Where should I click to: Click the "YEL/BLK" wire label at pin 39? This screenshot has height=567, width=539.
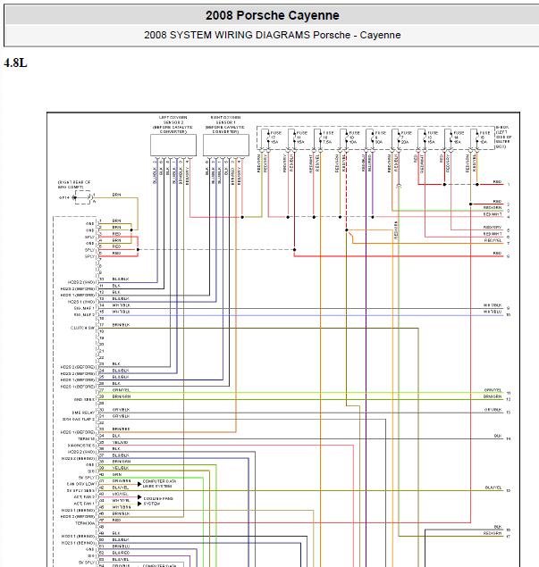120,468
